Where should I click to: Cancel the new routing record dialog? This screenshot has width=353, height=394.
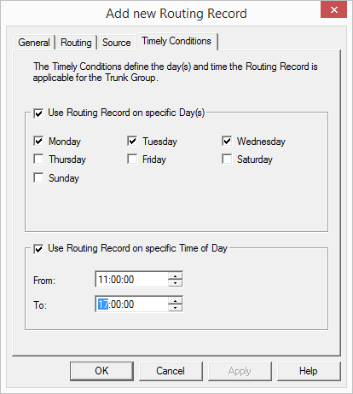[x=171, y=371]
